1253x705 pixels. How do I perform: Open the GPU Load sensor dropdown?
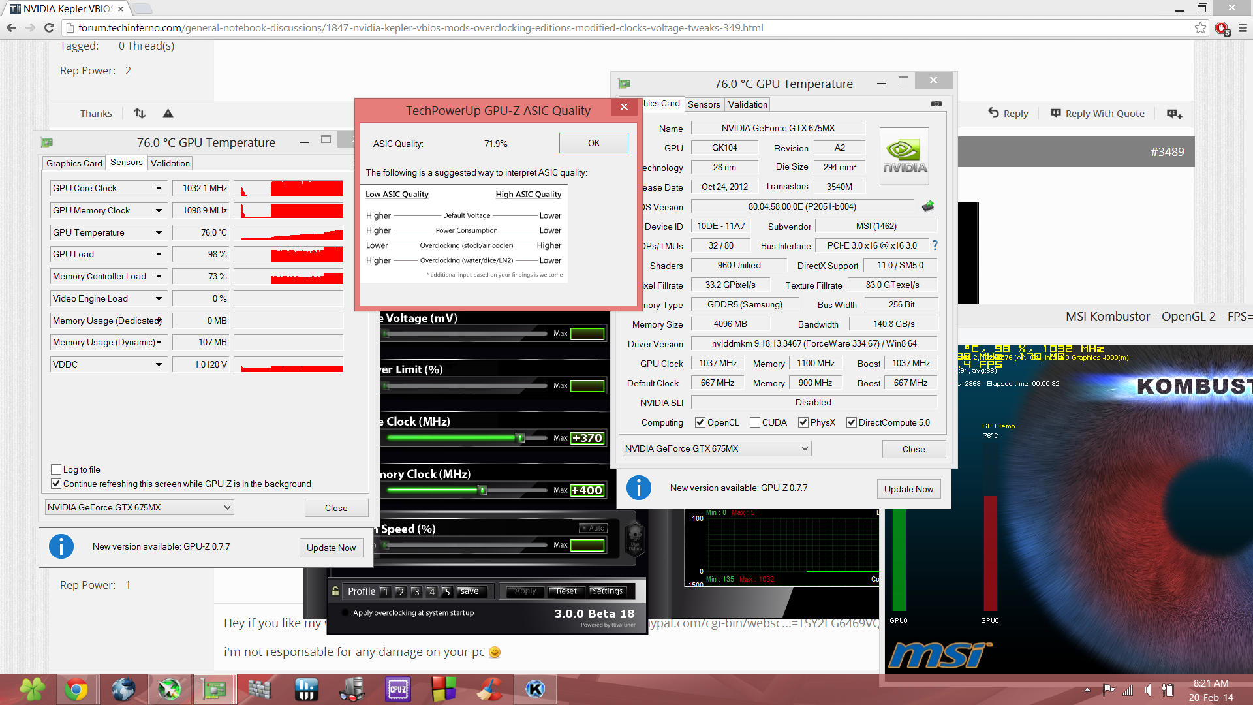coord(159,254)
